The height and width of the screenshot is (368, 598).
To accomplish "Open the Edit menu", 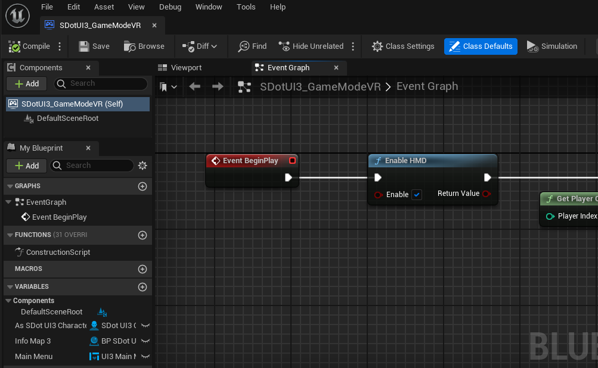I will click(x=73, y=7).
